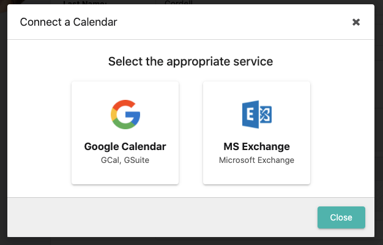Screen dimensions: 383x245
Task: Click the 'GCal, GSuite' subtitle text
Action: pos(125,160)
